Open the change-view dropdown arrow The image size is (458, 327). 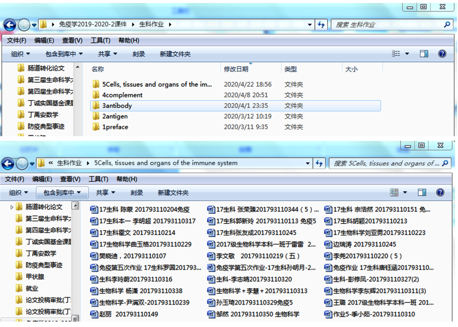tap(407, 53)
